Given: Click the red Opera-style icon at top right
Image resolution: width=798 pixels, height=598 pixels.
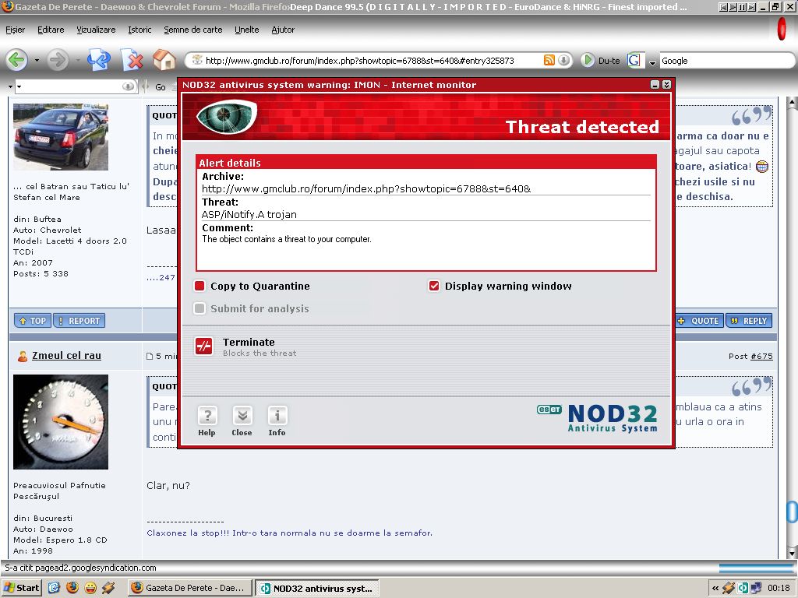Looking at the screenshot, I should pyautogui.click(x=782, y=29).
